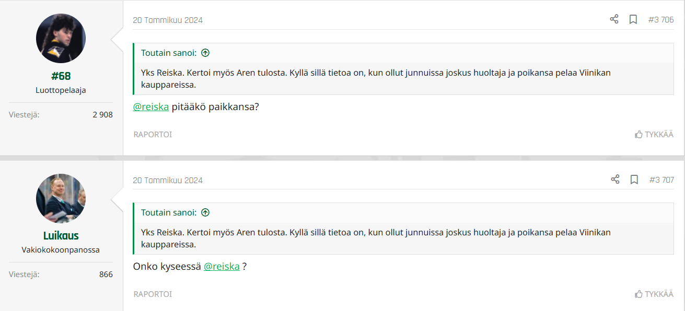
Task: Click "Toutain sanoi:" in Luikaus's quote
Action: pyautogui.click(x=169, y=212)
